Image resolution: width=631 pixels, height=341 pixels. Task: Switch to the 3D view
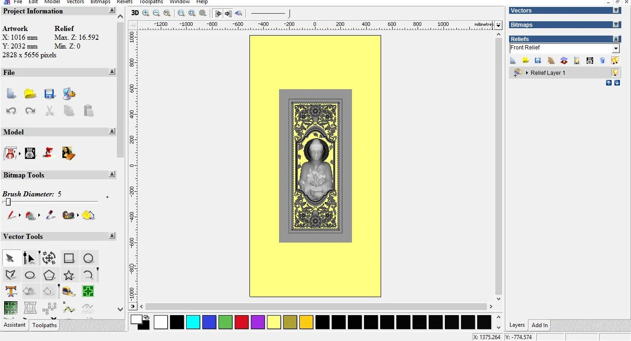pos(135,13)
